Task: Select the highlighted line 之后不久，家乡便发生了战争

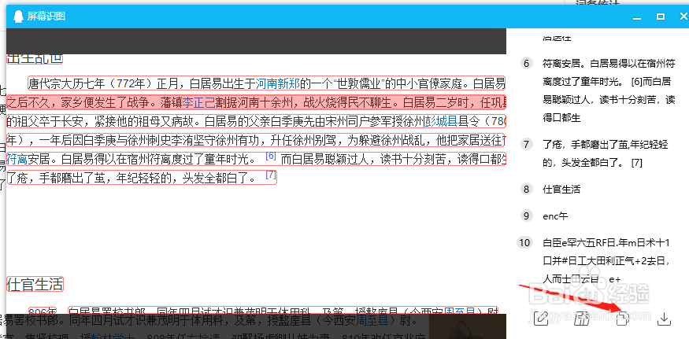Action: tap(256, 102)
